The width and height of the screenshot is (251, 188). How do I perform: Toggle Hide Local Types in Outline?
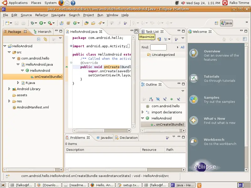coord(179,99)
